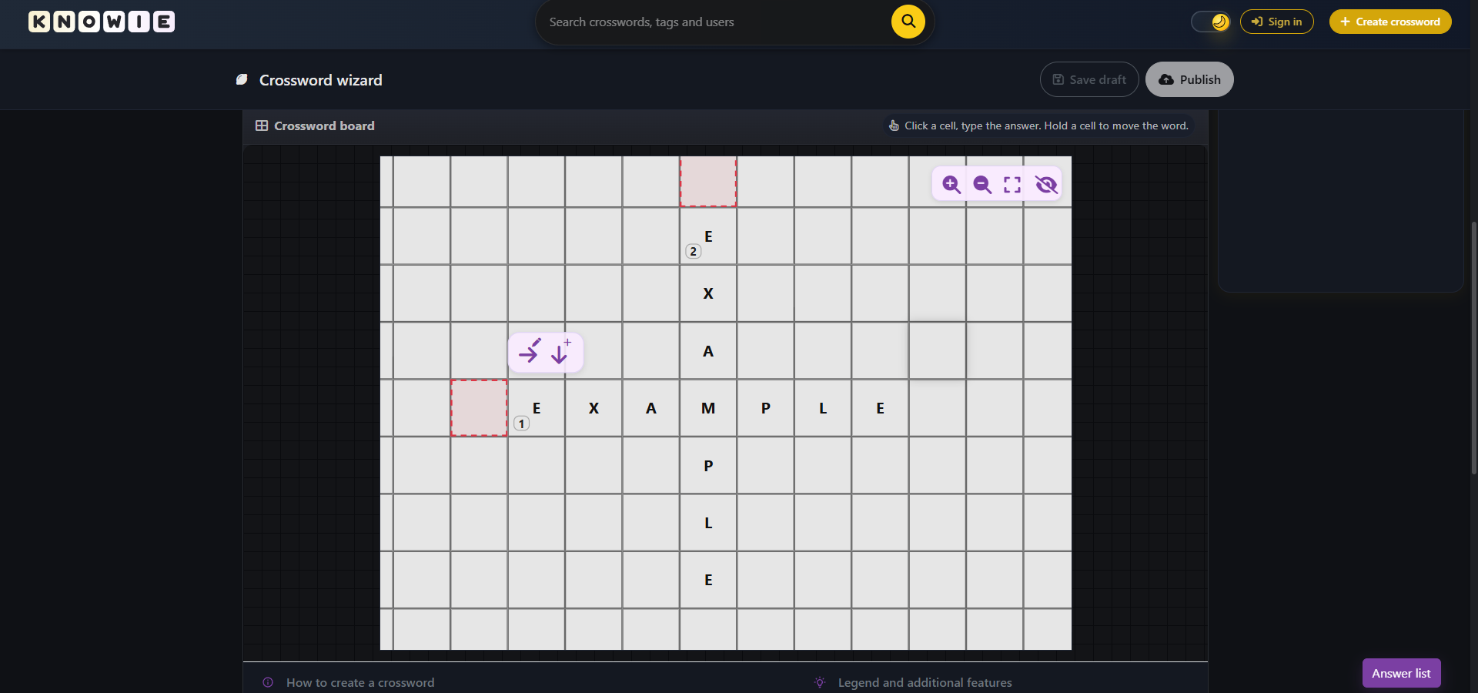Save the crossword as a draft
This screenshot has height=693, width=1478.
1088,79
